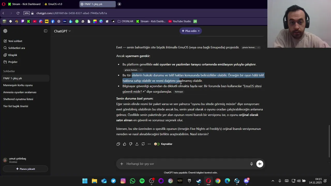Open Yeni sohbet in sidebar
The height and width of the screenshot is (186, 331).
pos(25,41)
